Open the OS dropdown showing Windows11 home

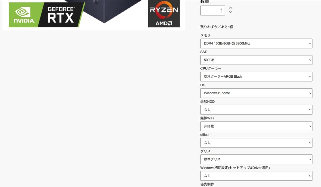point(256,93)
